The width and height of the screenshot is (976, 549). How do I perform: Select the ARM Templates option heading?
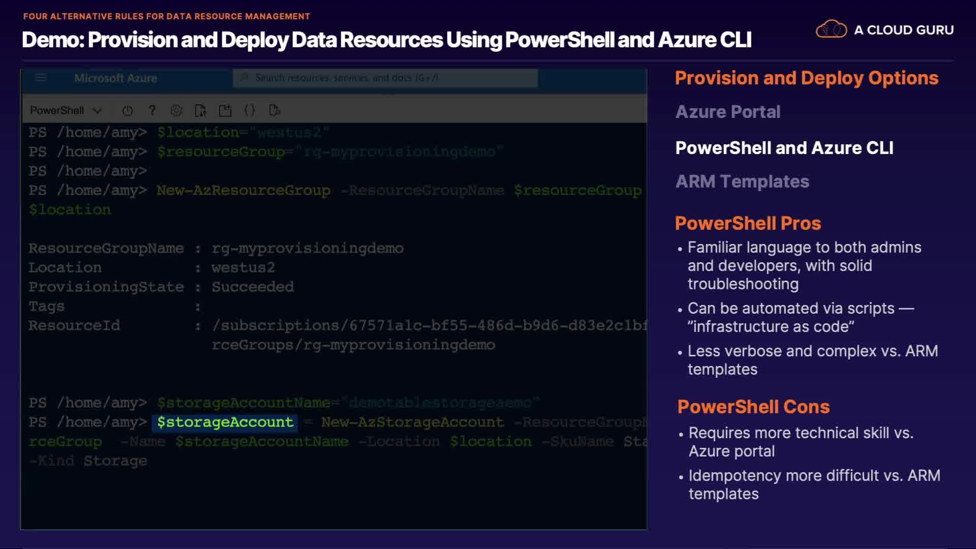pos(742,181)
